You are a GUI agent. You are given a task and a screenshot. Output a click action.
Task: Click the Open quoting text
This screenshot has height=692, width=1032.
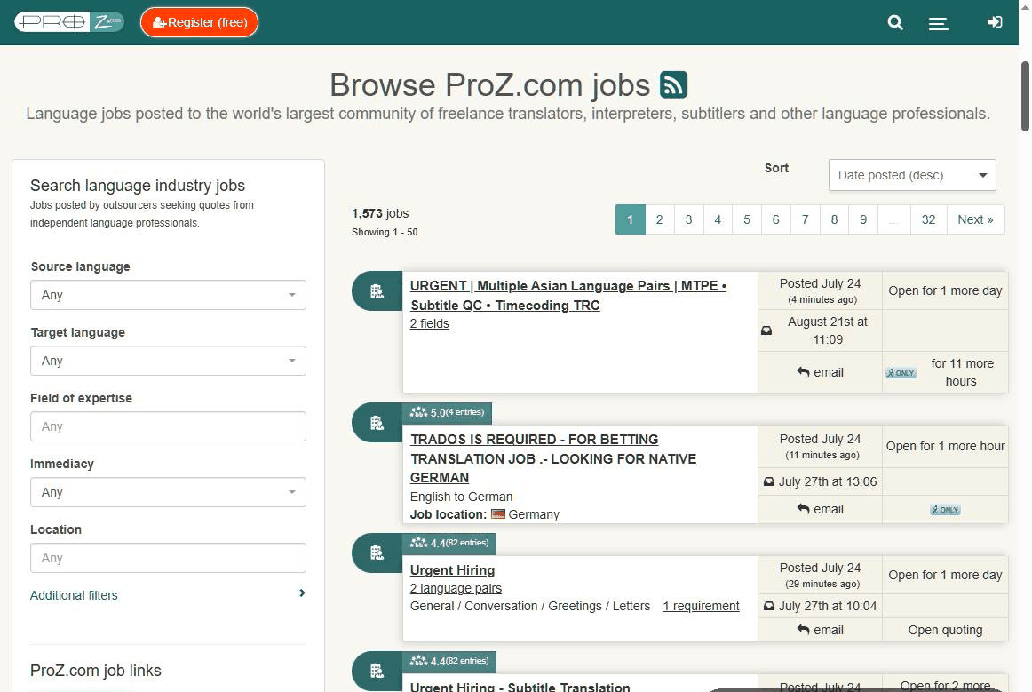(945, 630)
